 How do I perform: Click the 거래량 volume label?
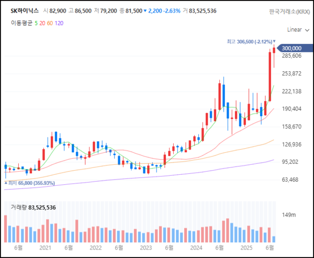tap(18, 208)
